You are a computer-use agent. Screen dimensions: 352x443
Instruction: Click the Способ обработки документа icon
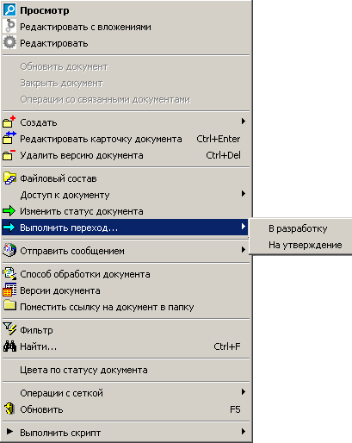9,273
